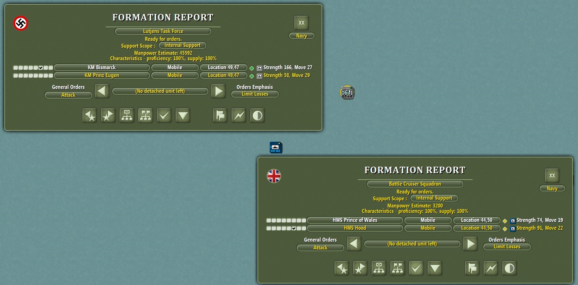578x285 pixels.
Task: Click the Navy button in Battle Cruiser Squadron report
Action: point(552,189)
